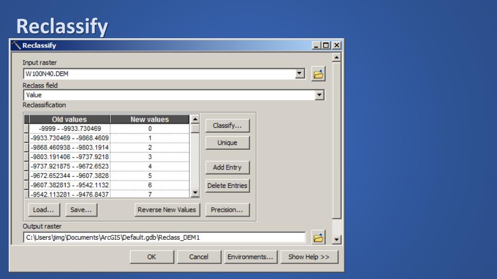Click Reverse New Values button

click(x=167, y=210)
